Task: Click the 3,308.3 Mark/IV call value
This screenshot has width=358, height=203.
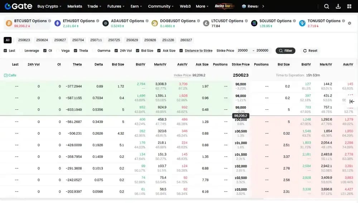Action: click(x=161, y=84)
